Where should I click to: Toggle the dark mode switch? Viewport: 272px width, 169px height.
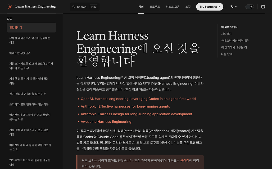250,7
